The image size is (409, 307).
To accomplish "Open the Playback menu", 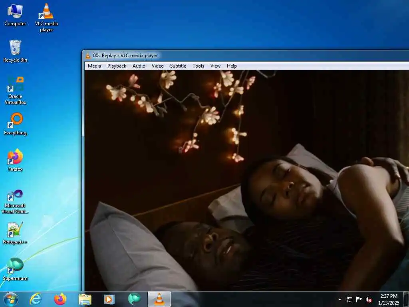I will click(117, 66).
